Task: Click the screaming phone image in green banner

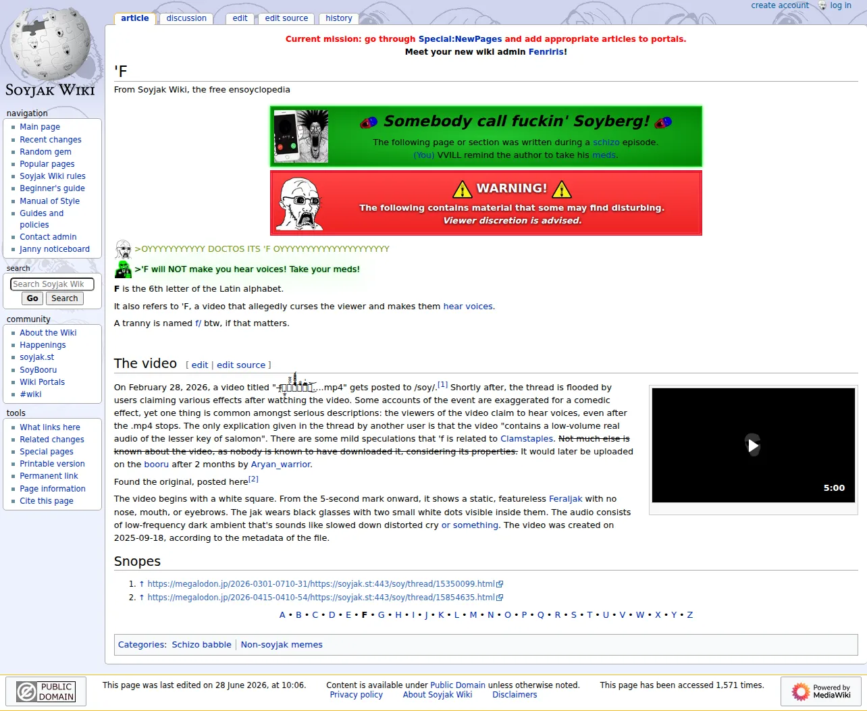Action: click(300, 136)
